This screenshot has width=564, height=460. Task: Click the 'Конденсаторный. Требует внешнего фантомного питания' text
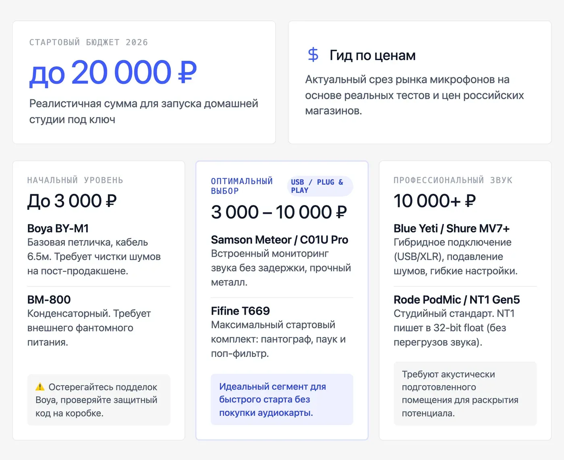click(89, 328)
